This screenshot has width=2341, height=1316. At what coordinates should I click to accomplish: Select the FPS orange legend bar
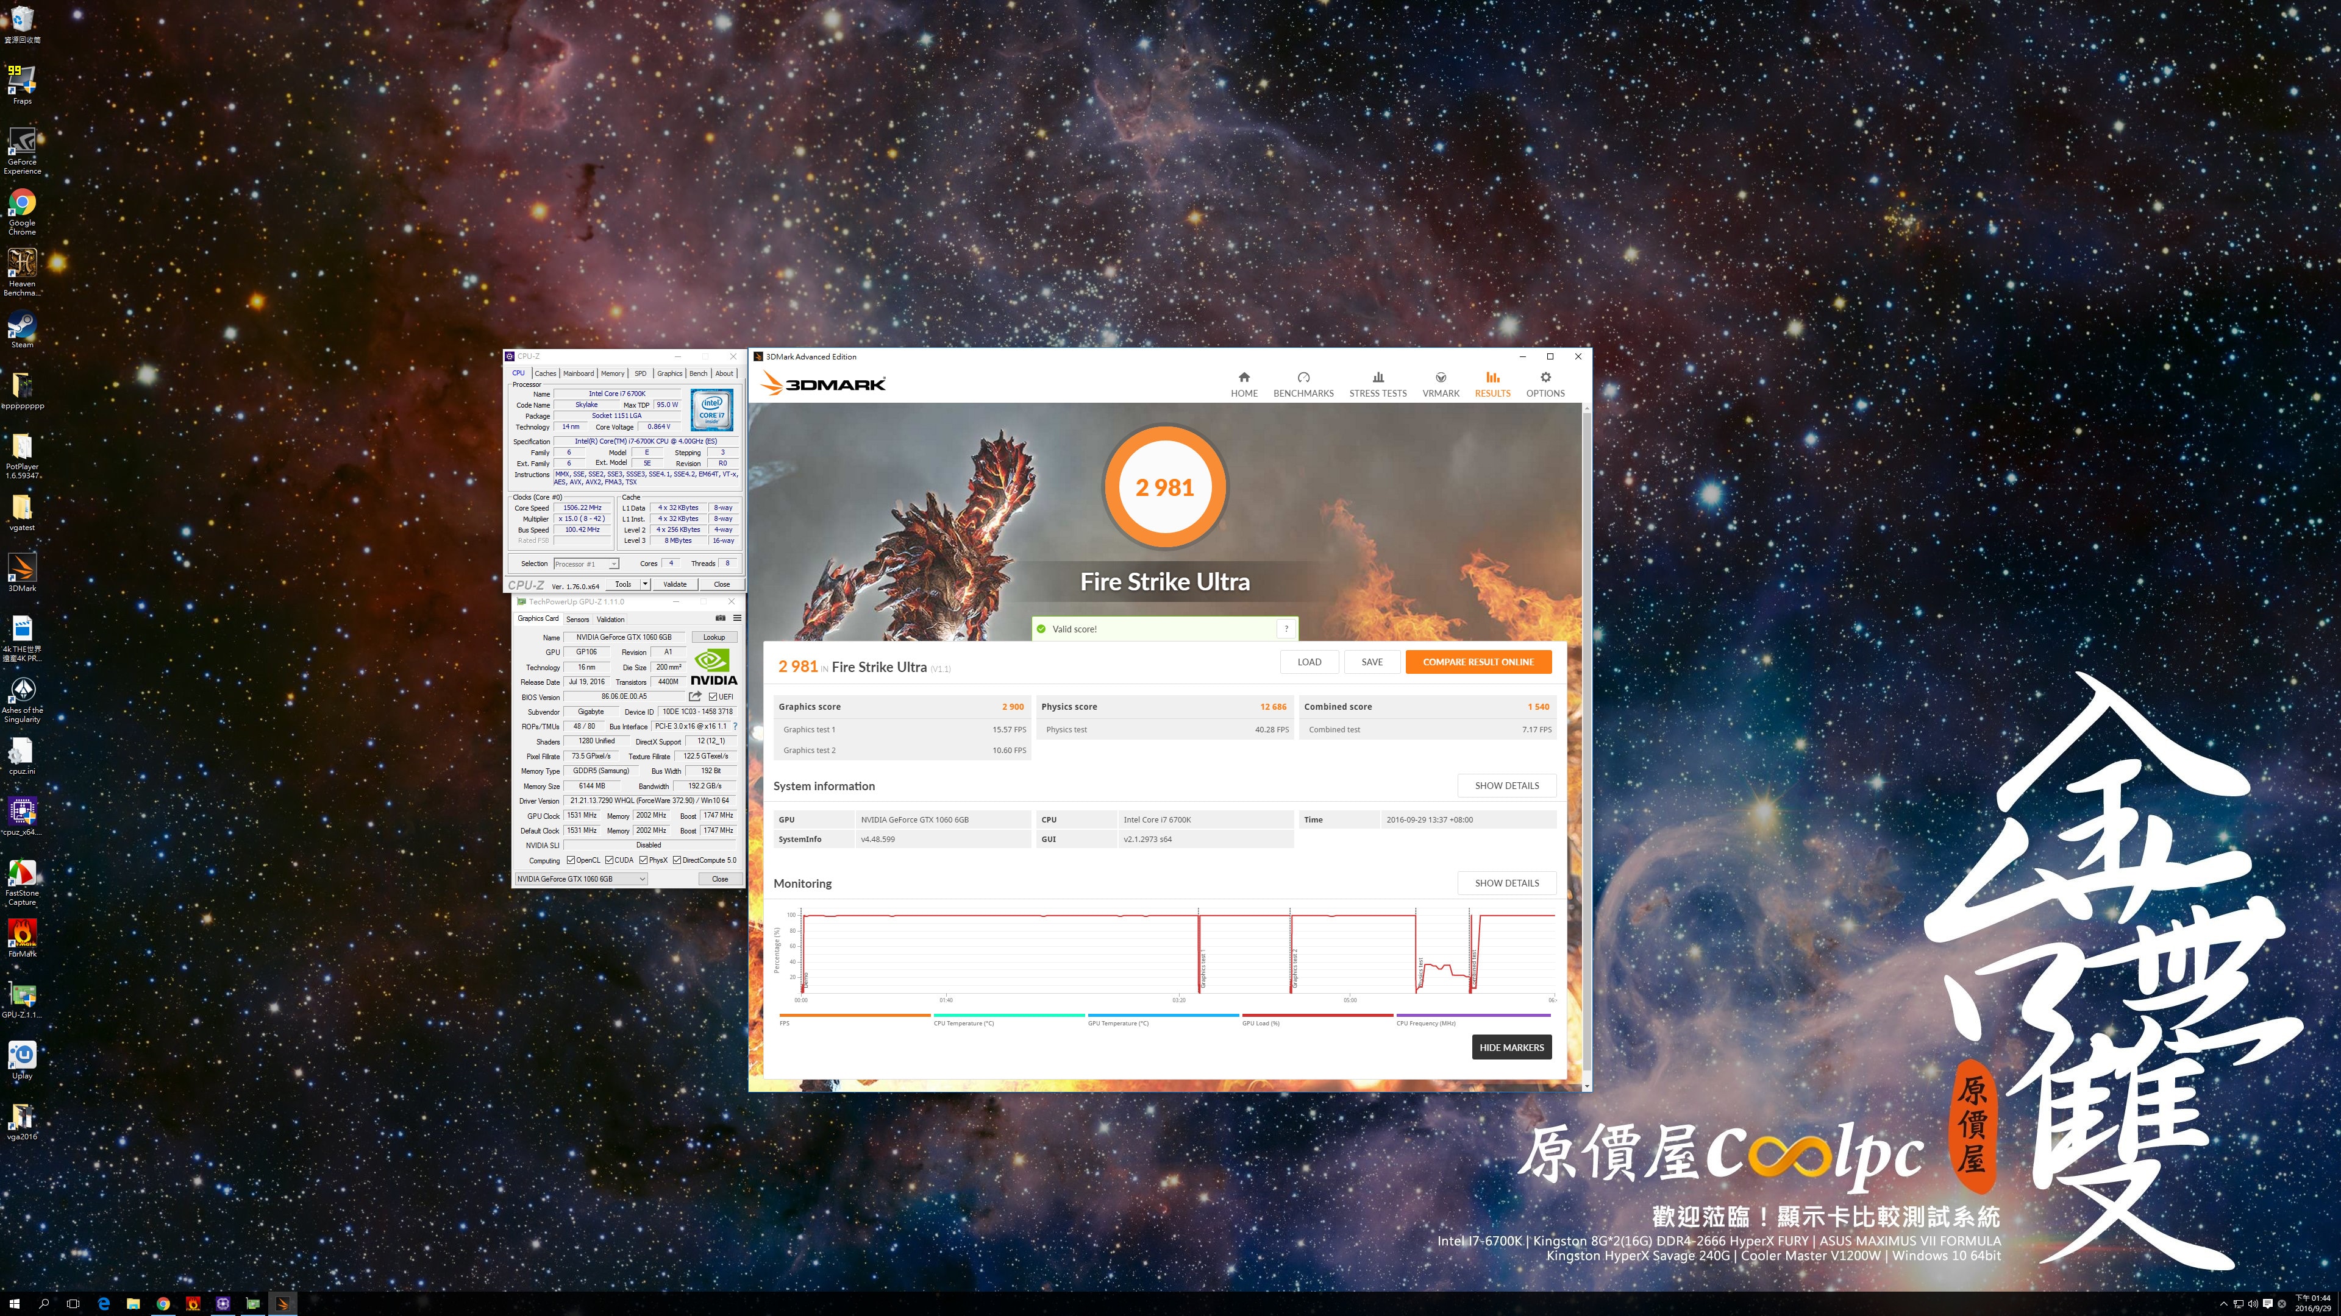[854, 1016]
